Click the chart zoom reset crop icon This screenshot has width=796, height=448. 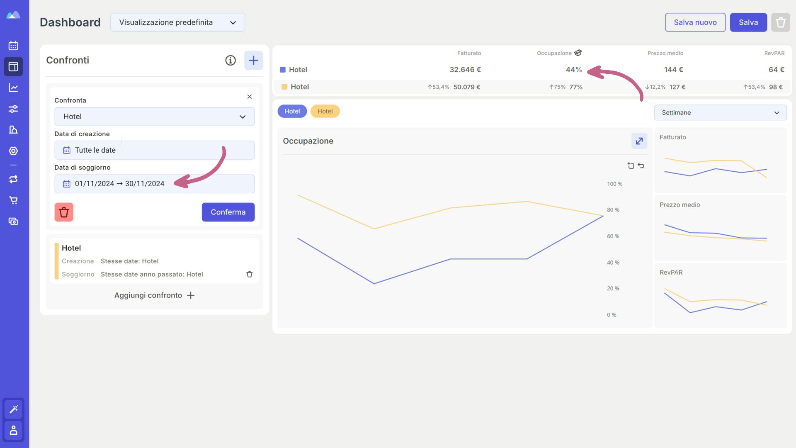pyautogui.click(x=631, y=166)
